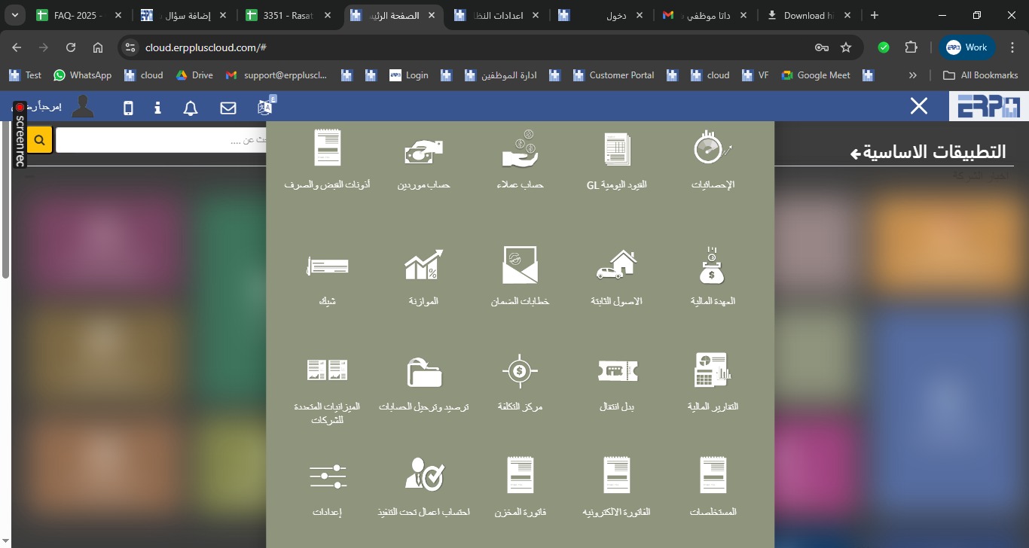Image resolution: width=1029 pixels, height=548 pixels.
Task: Expand the Chrome tab search dropdown arrow
Action: 16,15
